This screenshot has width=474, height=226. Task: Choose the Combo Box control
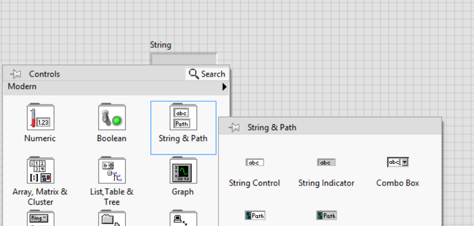point(398,162)
